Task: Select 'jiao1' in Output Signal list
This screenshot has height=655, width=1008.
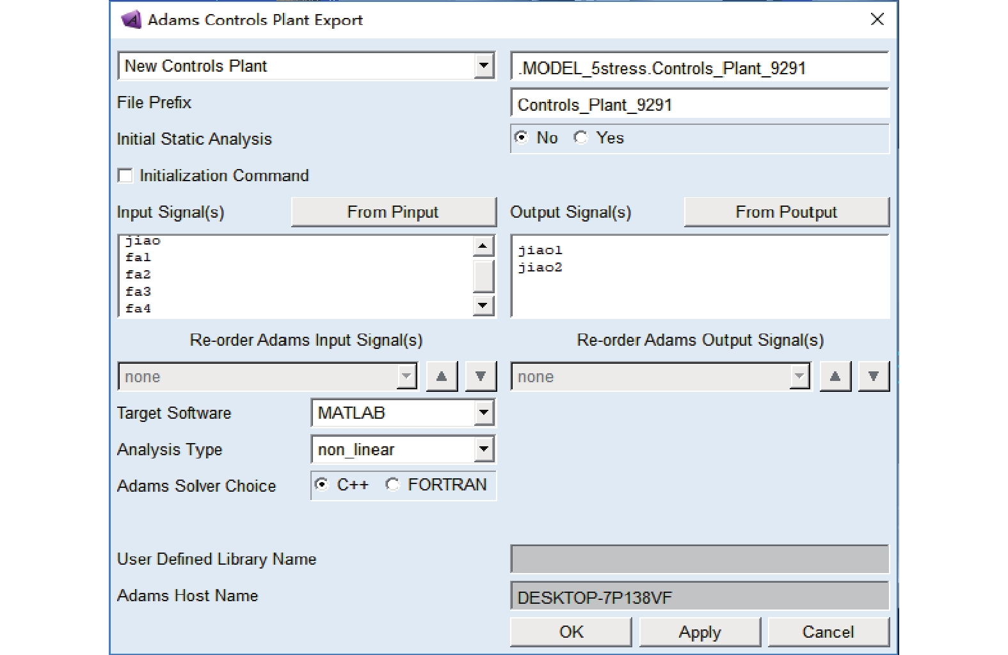Action: [540, 250]
